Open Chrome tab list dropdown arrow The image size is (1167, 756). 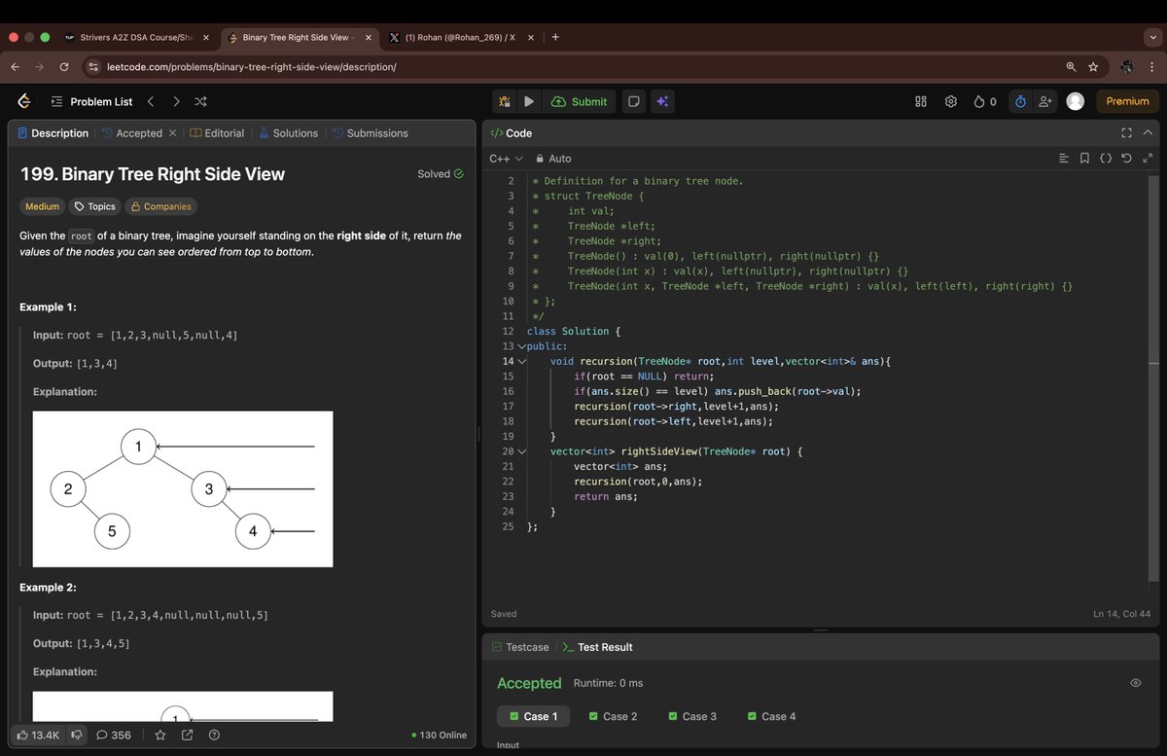click(x=1152, y=37)
